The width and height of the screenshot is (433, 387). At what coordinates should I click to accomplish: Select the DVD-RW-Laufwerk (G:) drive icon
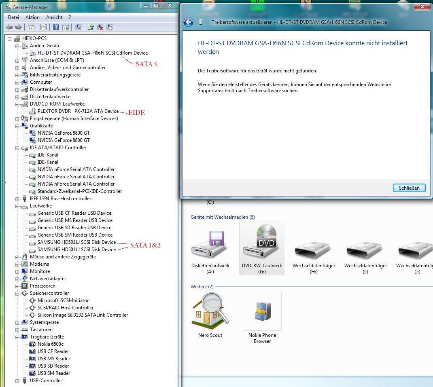[x=262, y=248]
